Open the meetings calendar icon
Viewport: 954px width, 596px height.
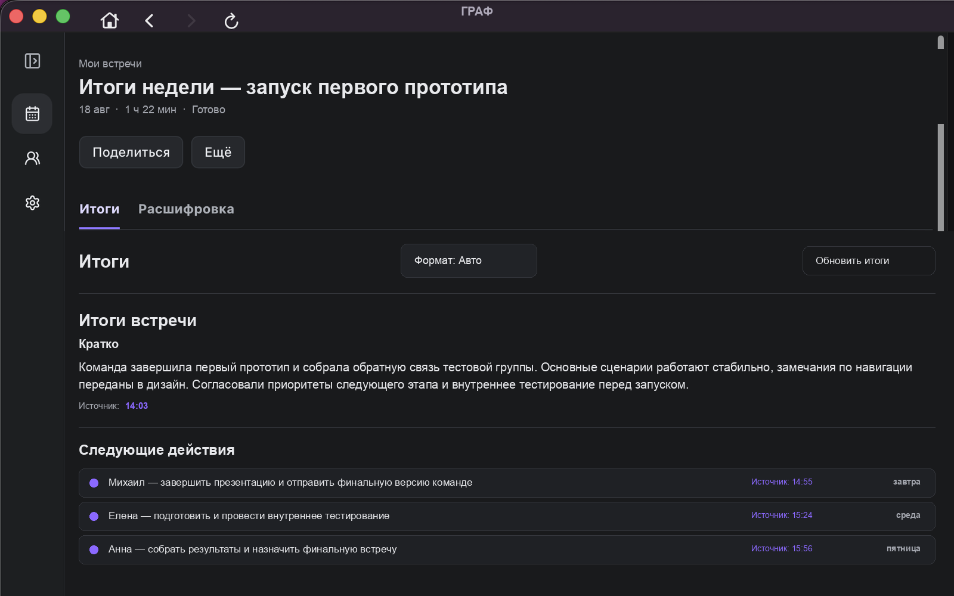[x=32, y=113]
